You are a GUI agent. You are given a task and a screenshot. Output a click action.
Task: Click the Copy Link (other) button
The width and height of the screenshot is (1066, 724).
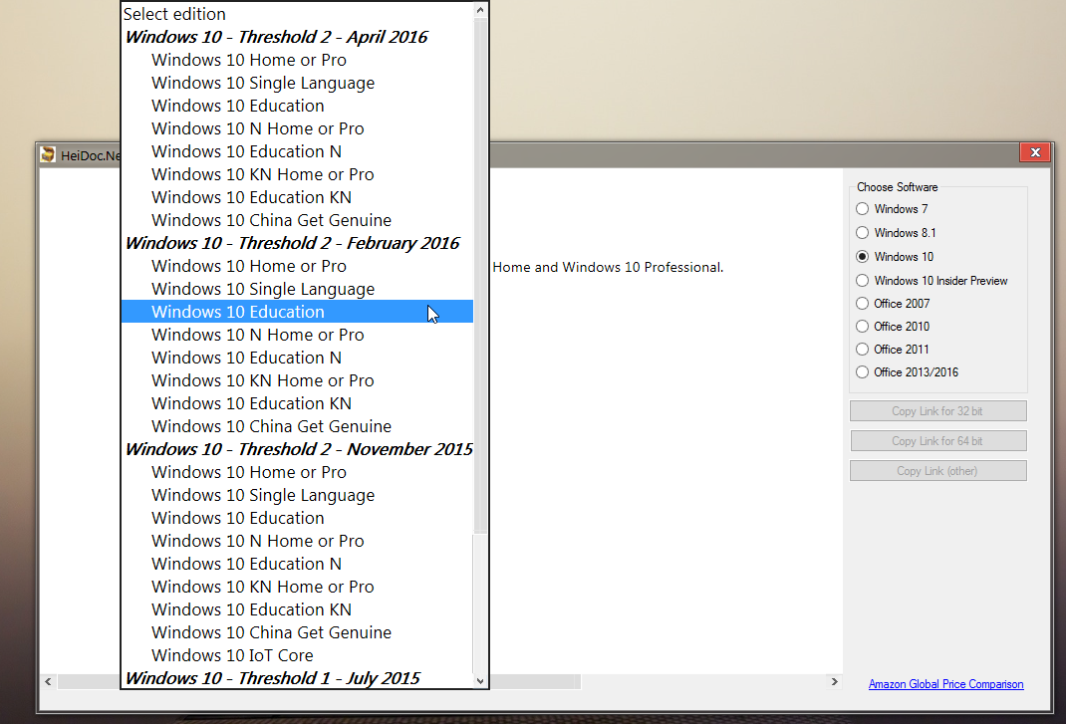tap(937, 471)
